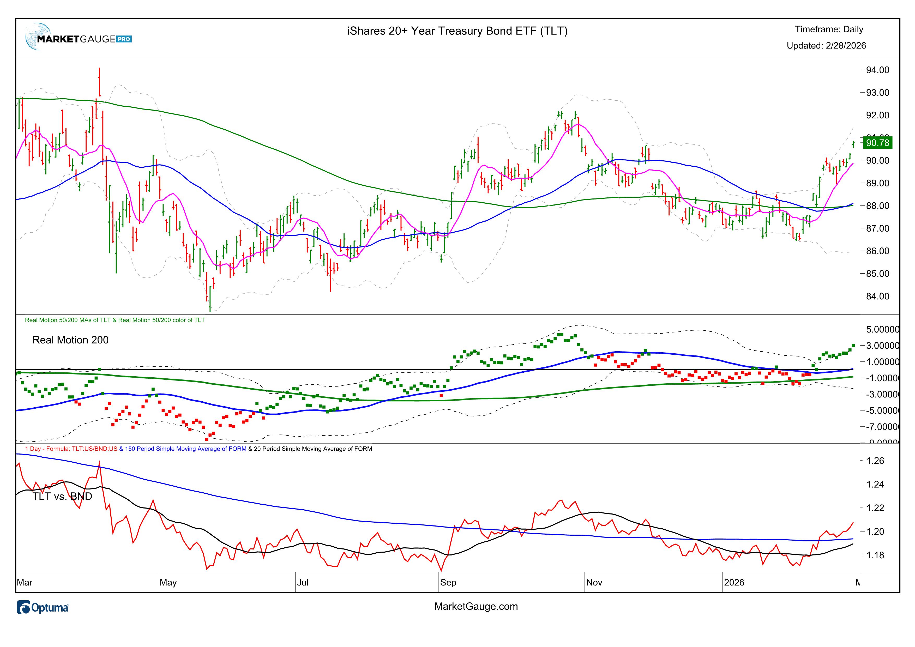Click the Jul marker on time axis
Image resolution: width=915 pixels, height=647 pixels.
303,583
